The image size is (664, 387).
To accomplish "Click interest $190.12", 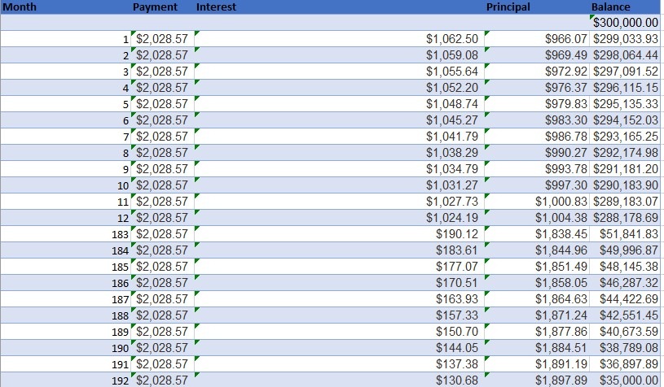I will coord(339,234).
